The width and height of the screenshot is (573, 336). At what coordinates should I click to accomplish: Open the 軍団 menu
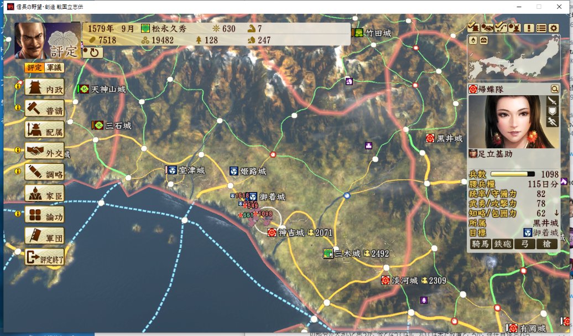click(x=45, y=236)
